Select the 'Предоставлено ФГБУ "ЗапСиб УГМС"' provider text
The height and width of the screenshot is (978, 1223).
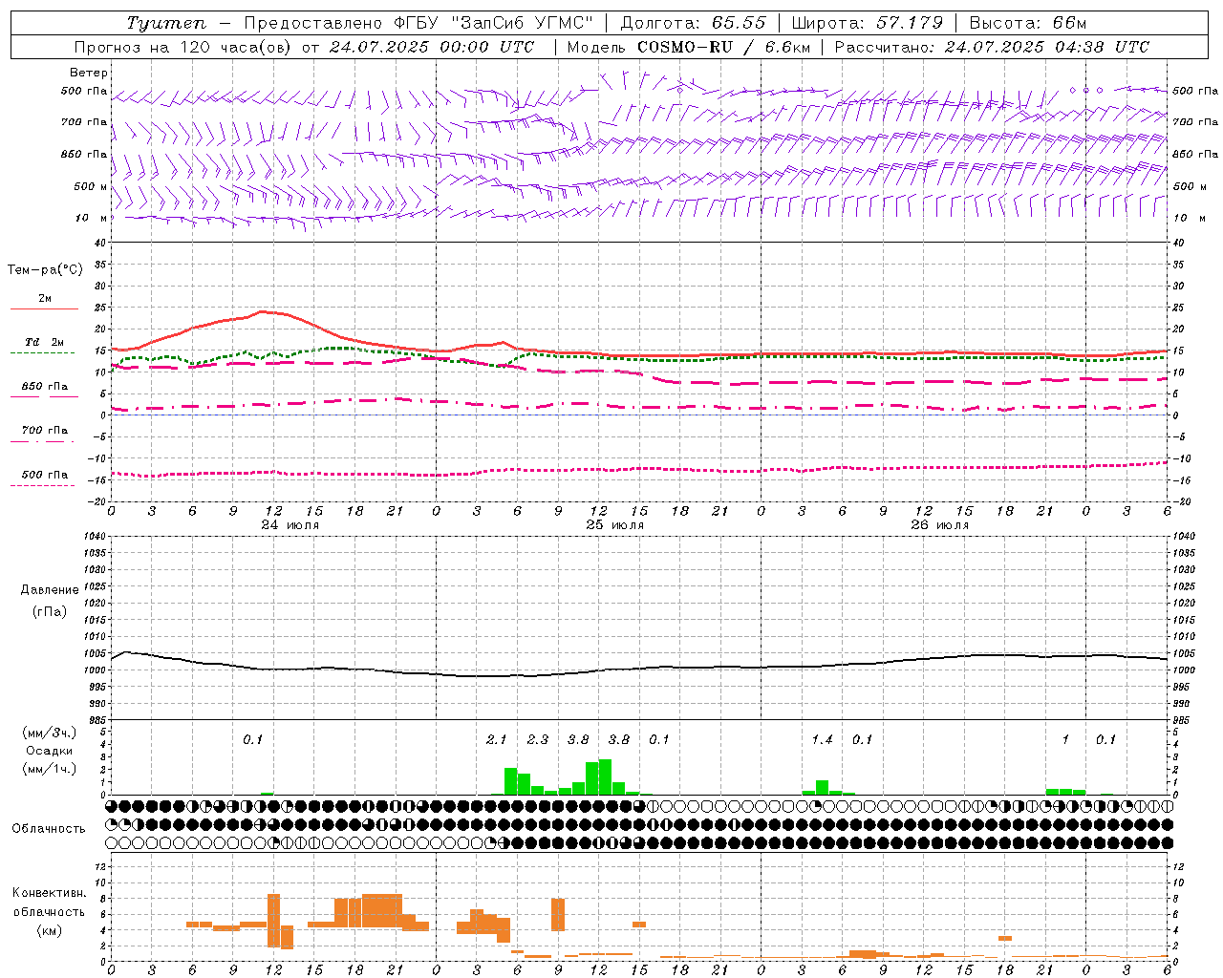pyautogui.click(x=418, y=23)
